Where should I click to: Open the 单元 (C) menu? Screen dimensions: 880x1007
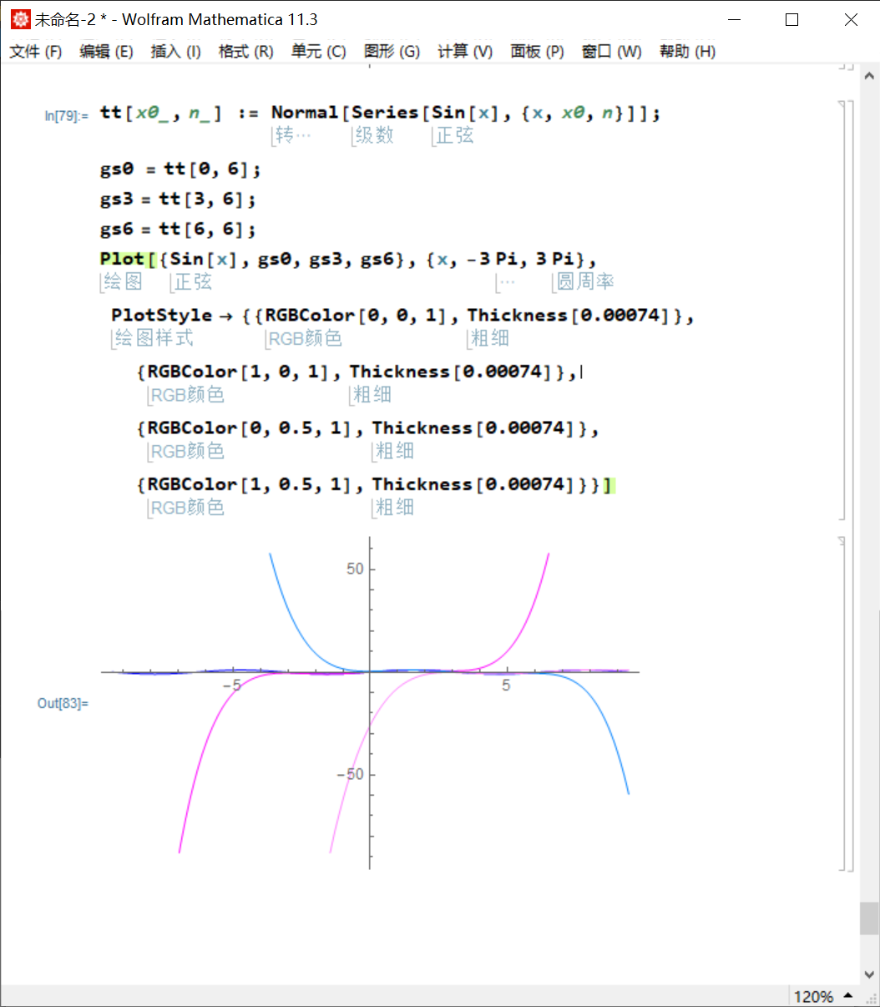point(318,52)
